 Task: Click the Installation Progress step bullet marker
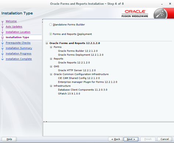coord(3,54)
